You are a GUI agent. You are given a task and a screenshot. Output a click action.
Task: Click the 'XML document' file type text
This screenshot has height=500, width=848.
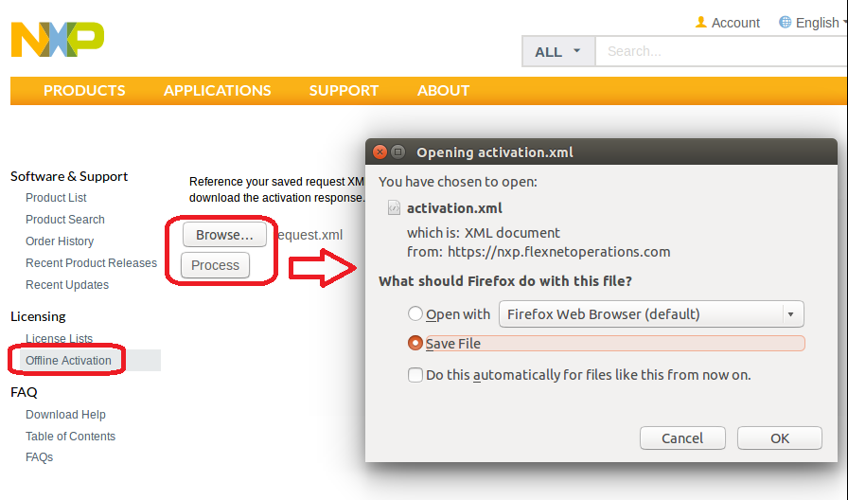click(512, 233)
